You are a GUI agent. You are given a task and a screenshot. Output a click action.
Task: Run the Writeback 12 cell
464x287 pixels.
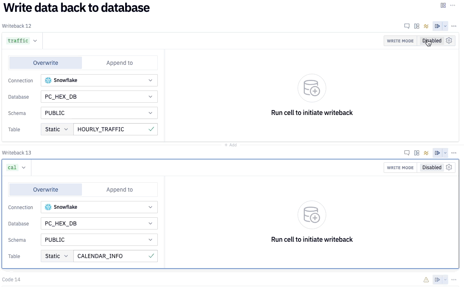437,26
